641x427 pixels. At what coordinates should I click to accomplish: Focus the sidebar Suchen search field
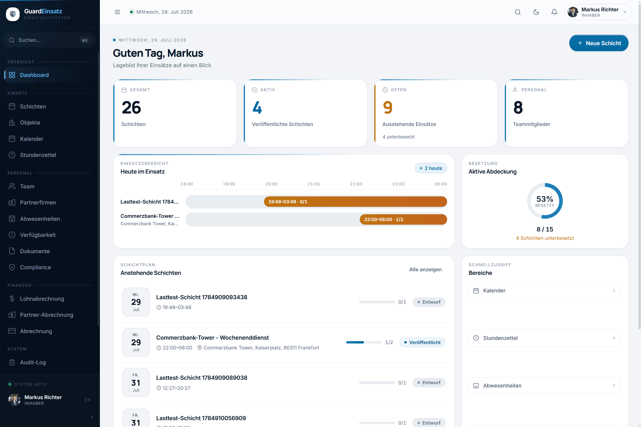coord(50,40)
